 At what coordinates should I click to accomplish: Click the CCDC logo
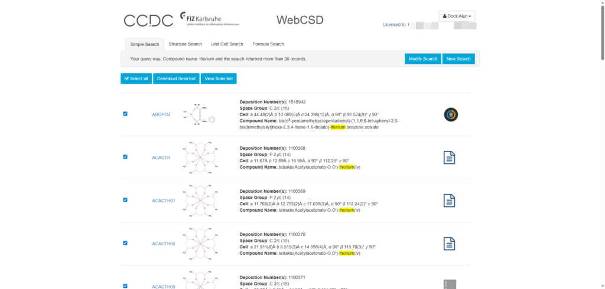coord(148,21)
